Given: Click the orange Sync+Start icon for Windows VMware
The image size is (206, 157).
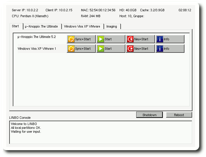Looking at the screenshot, I should click(71, 49).
